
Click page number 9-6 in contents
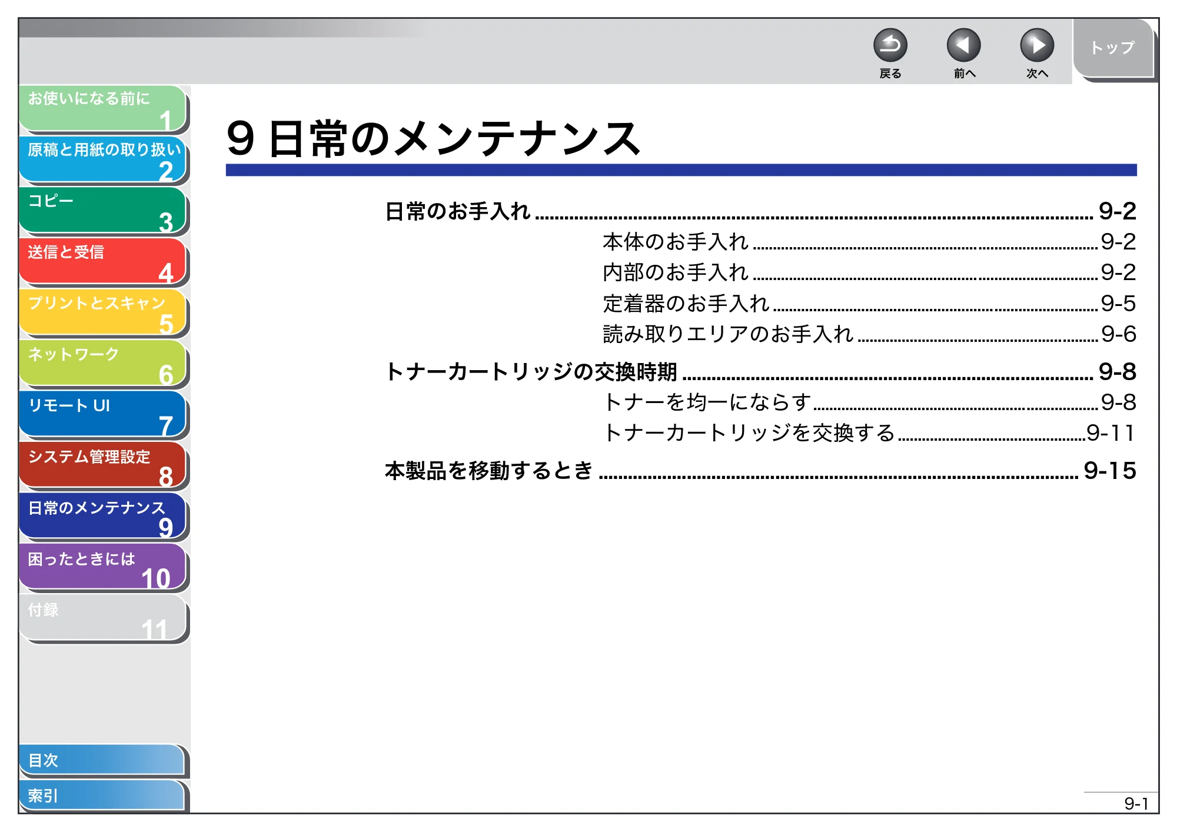[x=1118, y=334]
